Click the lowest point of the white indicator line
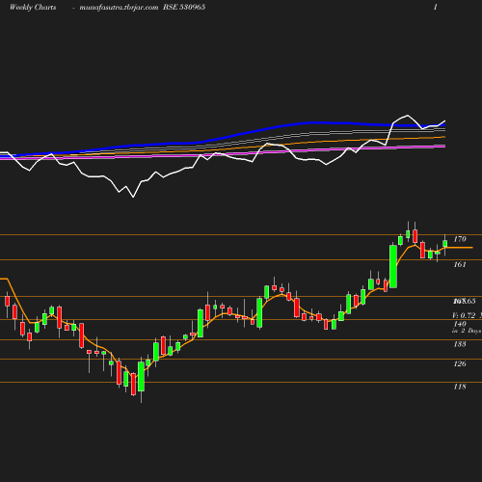Viewport: 482px width, 482px height. tap(133, 197)
